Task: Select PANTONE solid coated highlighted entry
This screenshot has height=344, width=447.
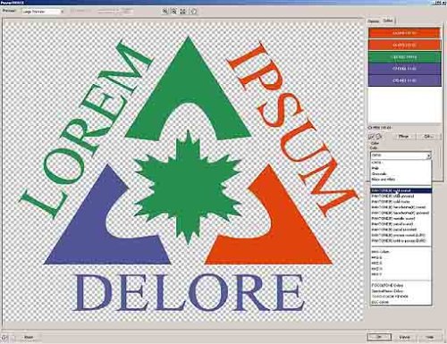Action: coord(401,190)
